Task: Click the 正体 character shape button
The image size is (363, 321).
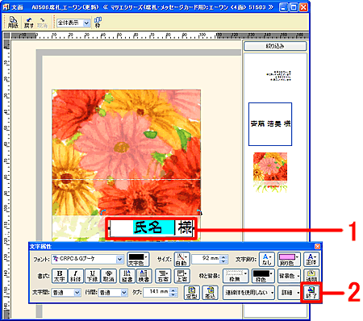Action: point(311,259)
